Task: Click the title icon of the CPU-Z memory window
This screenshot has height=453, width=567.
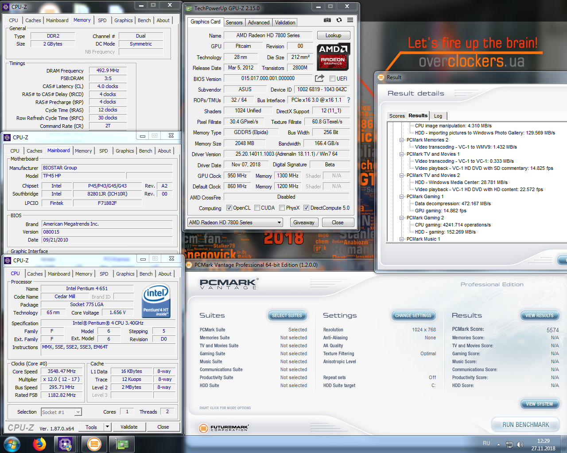Action: click(6, 7)
